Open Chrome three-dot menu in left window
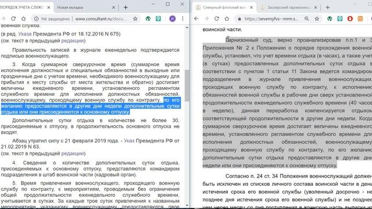 coord(183,19)
